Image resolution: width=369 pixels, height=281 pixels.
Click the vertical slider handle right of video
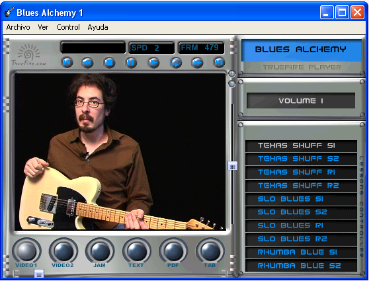click(233, 166)
